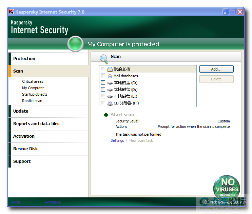This screenshot has height=214, width=252.
Task: Check the 我的文档 checkbox
Action: (103, 69)
